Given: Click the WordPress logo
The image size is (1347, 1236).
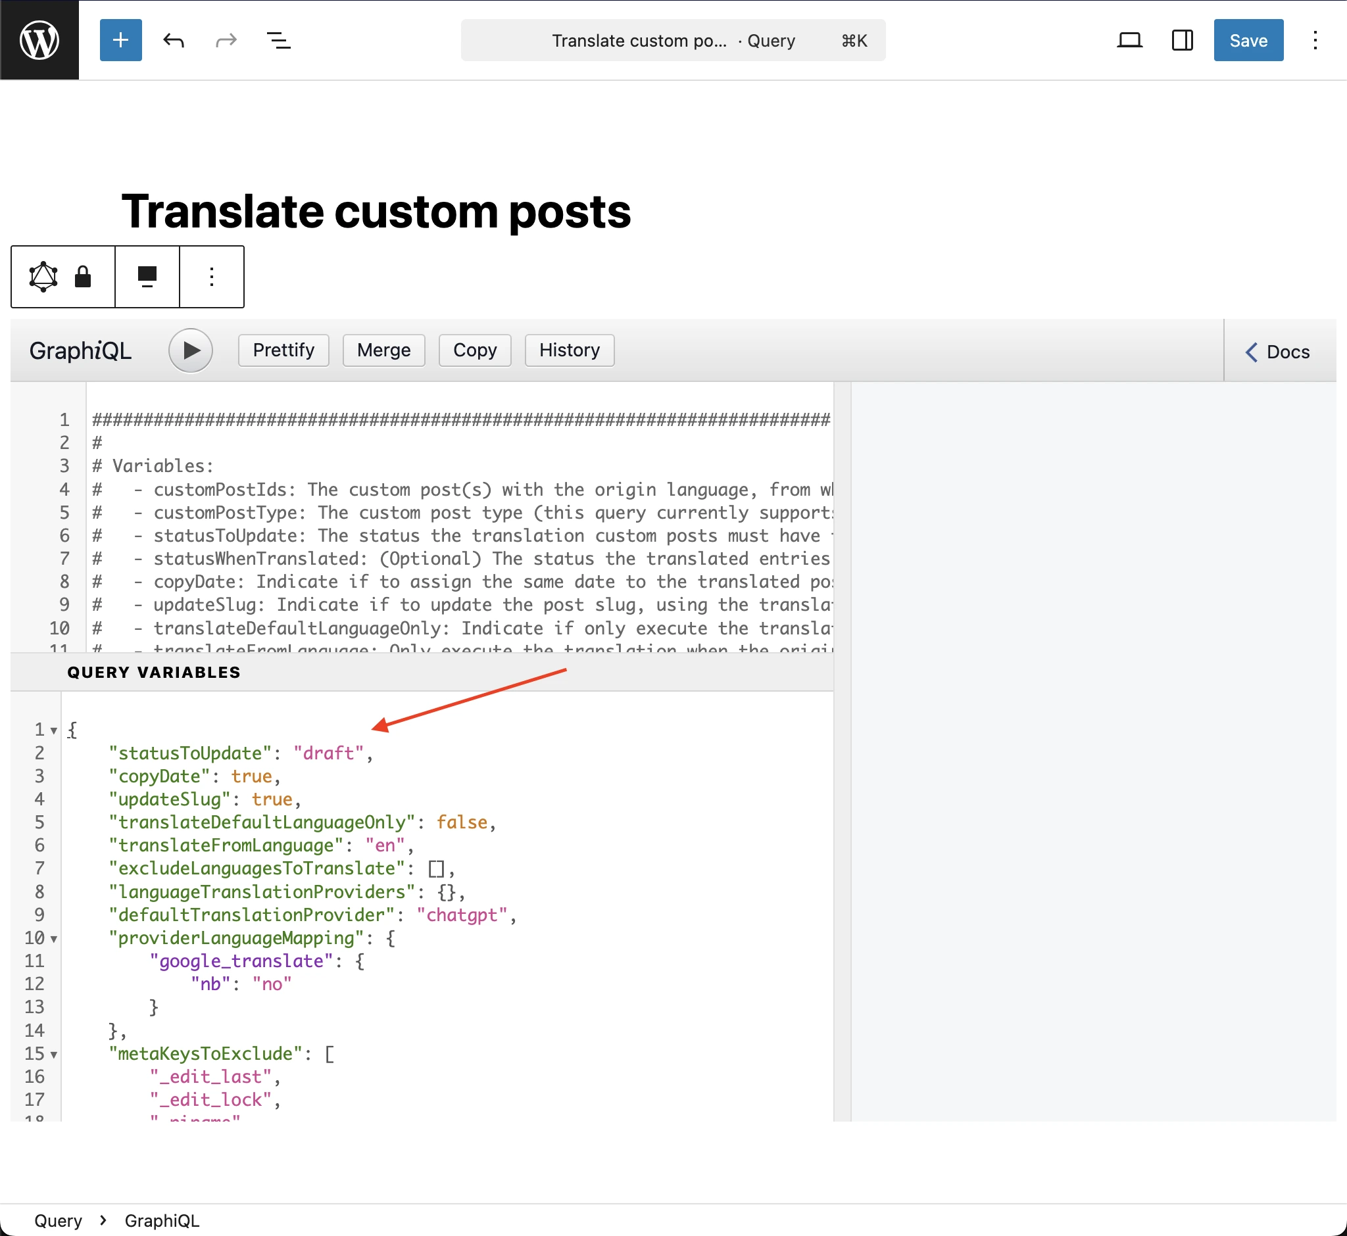Looking at the screenshot, I should coord(39,39).
